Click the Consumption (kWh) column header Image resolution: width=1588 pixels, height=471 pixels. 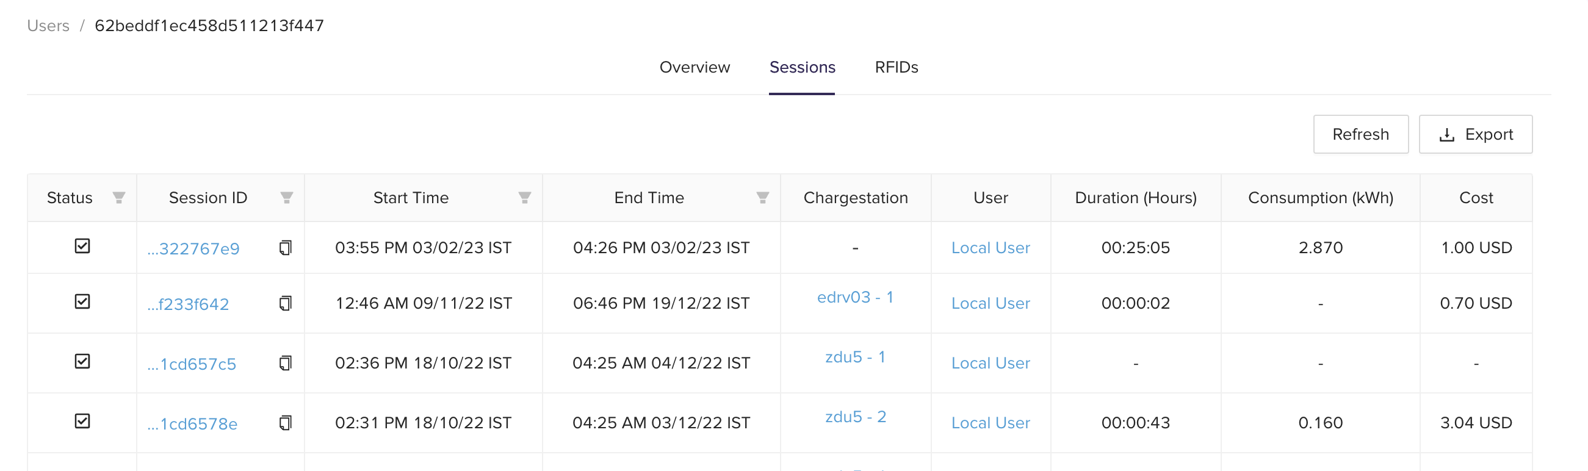(1321, 198)
